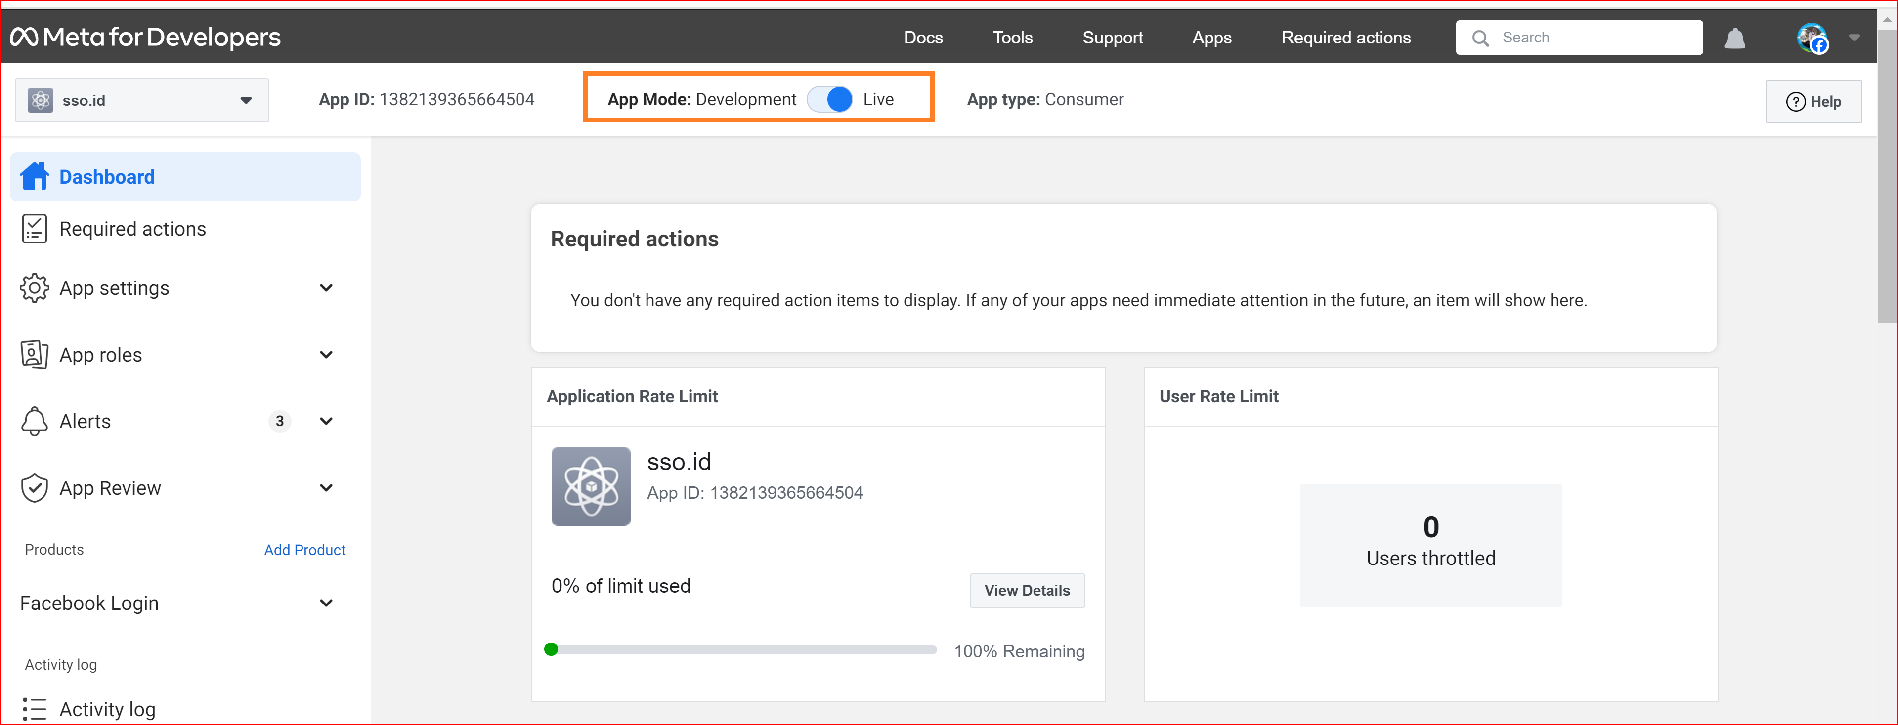Click the sso.id name in rate limit card
1898x725 pixels.
[679, 461]
